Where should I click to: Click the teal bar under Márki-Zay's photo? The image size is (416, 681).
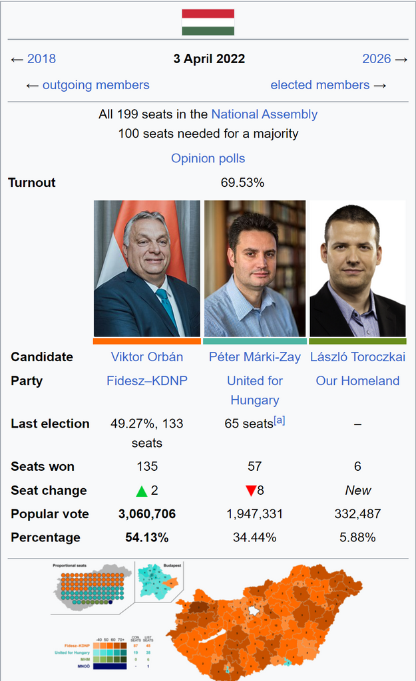pyautogui.click(x=254, y=340)
